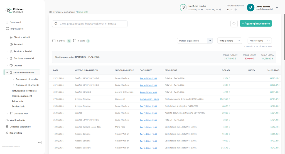Image resolution: width=285 pixels, height=154 pixels.
Task: Click the home icon in breadcrumb
Action: click(51, 12)
